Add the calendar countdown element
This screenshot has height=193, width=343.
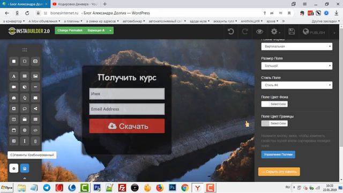click(x=14, y=130)
